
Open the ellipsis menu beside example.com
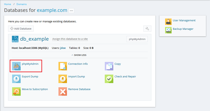tap(71, 11)
